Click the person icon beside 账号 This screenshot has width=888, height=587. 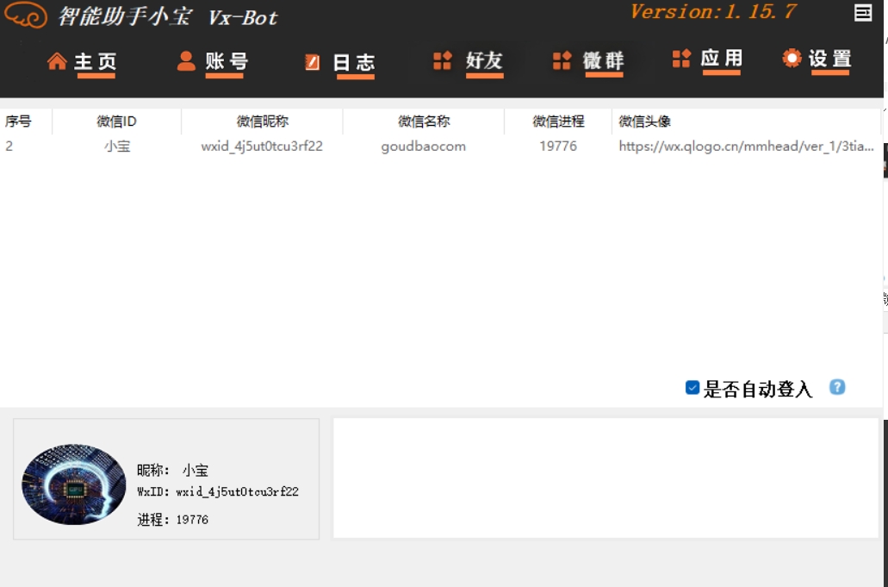tap(186, 60)
